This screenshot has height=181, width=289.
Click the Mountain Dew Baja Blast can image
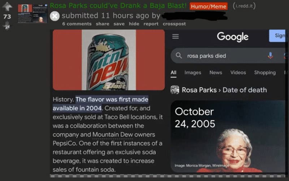click(109, 60)
